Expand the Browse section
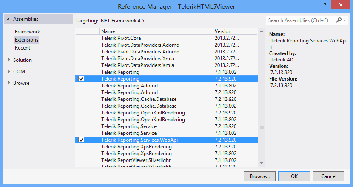353x187 pixels. (9, 83)
